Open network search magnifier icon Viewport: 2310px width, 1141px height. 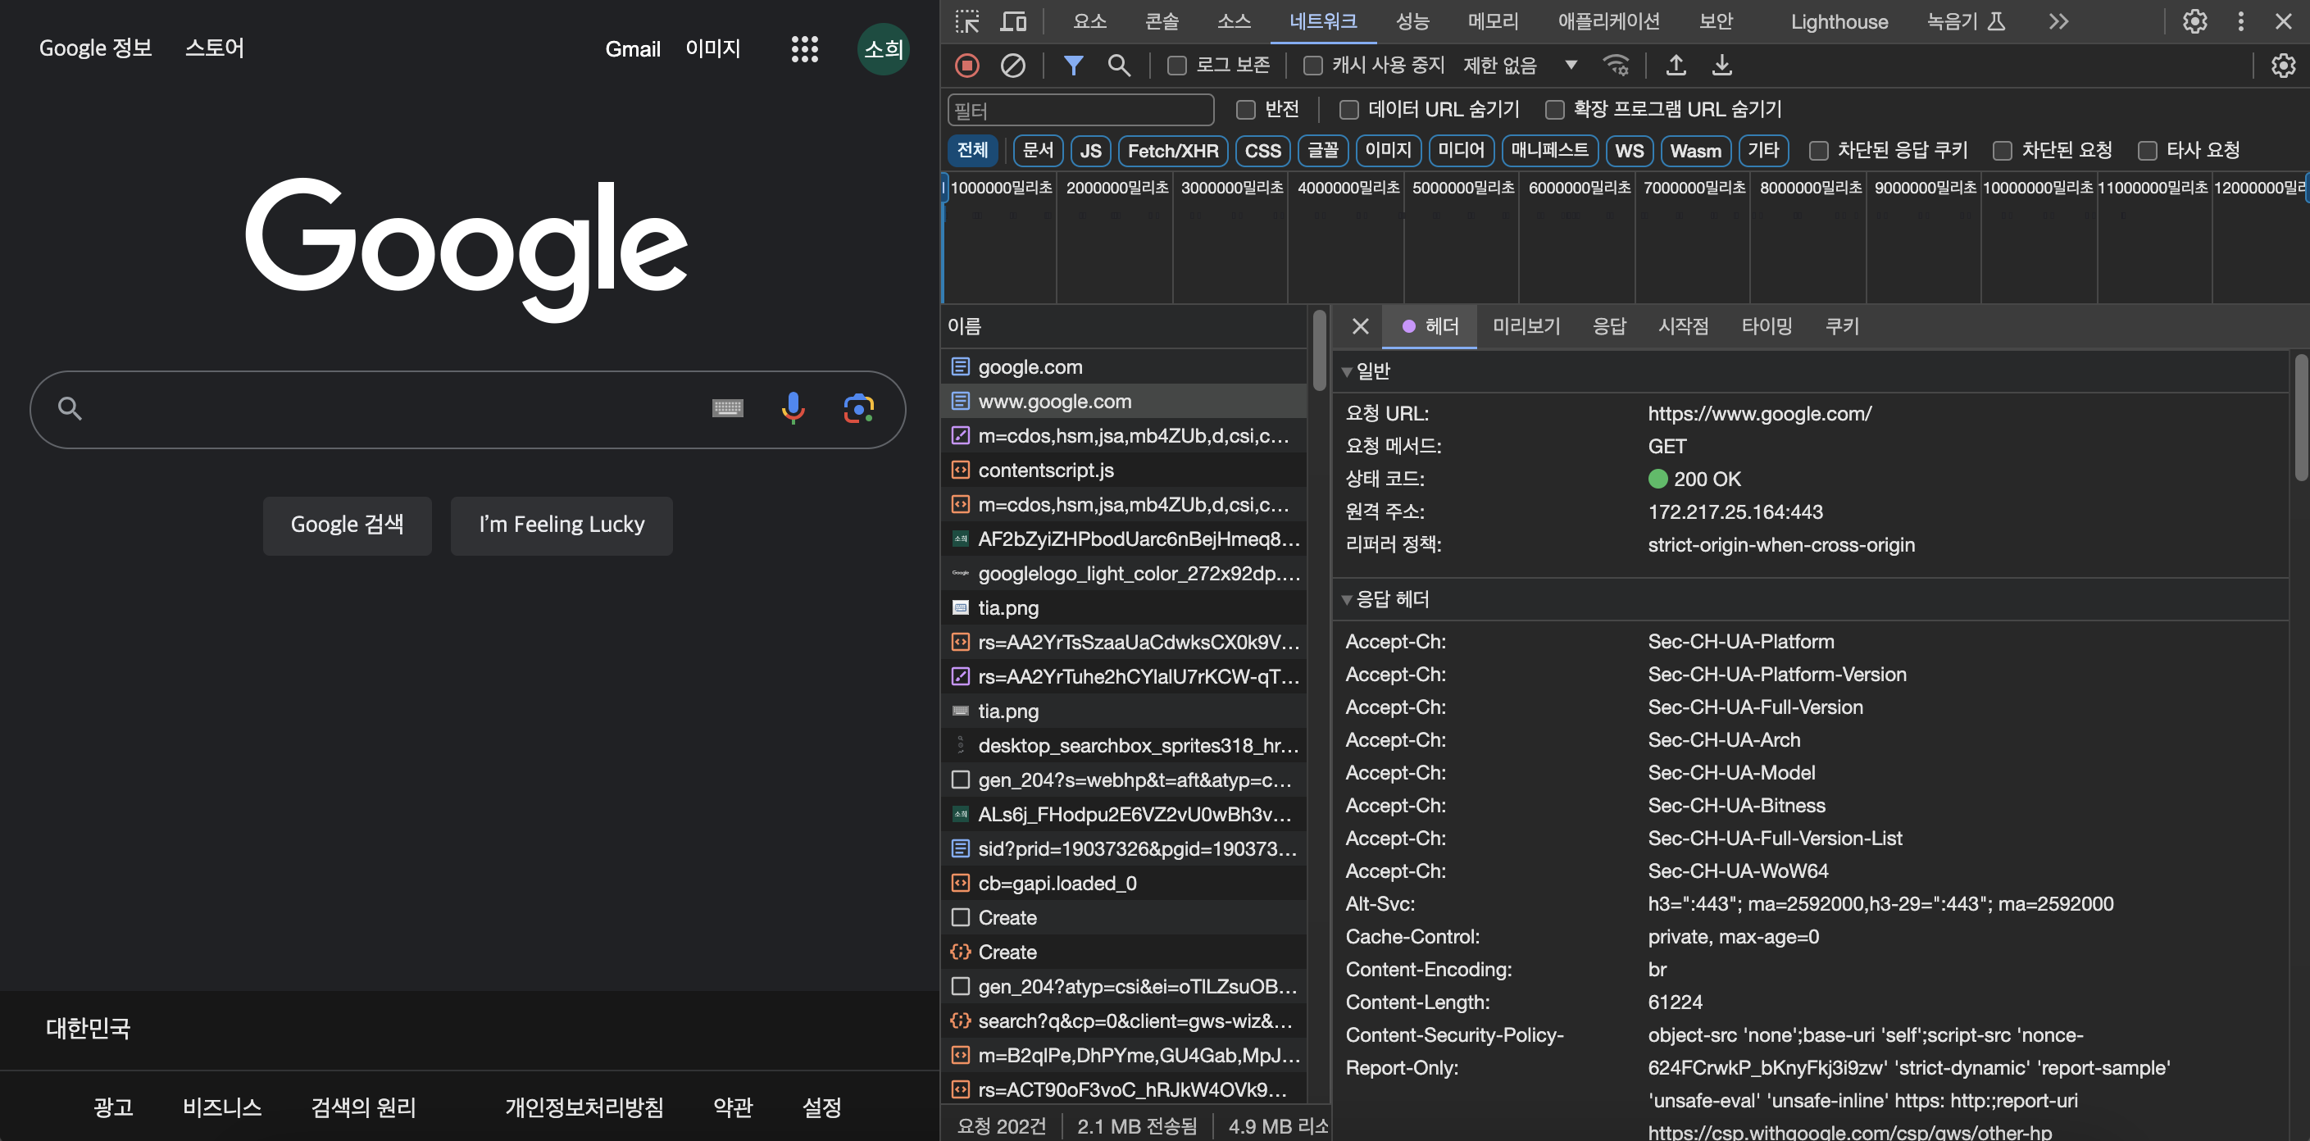pyautogui.click(x=1118, y=66)
